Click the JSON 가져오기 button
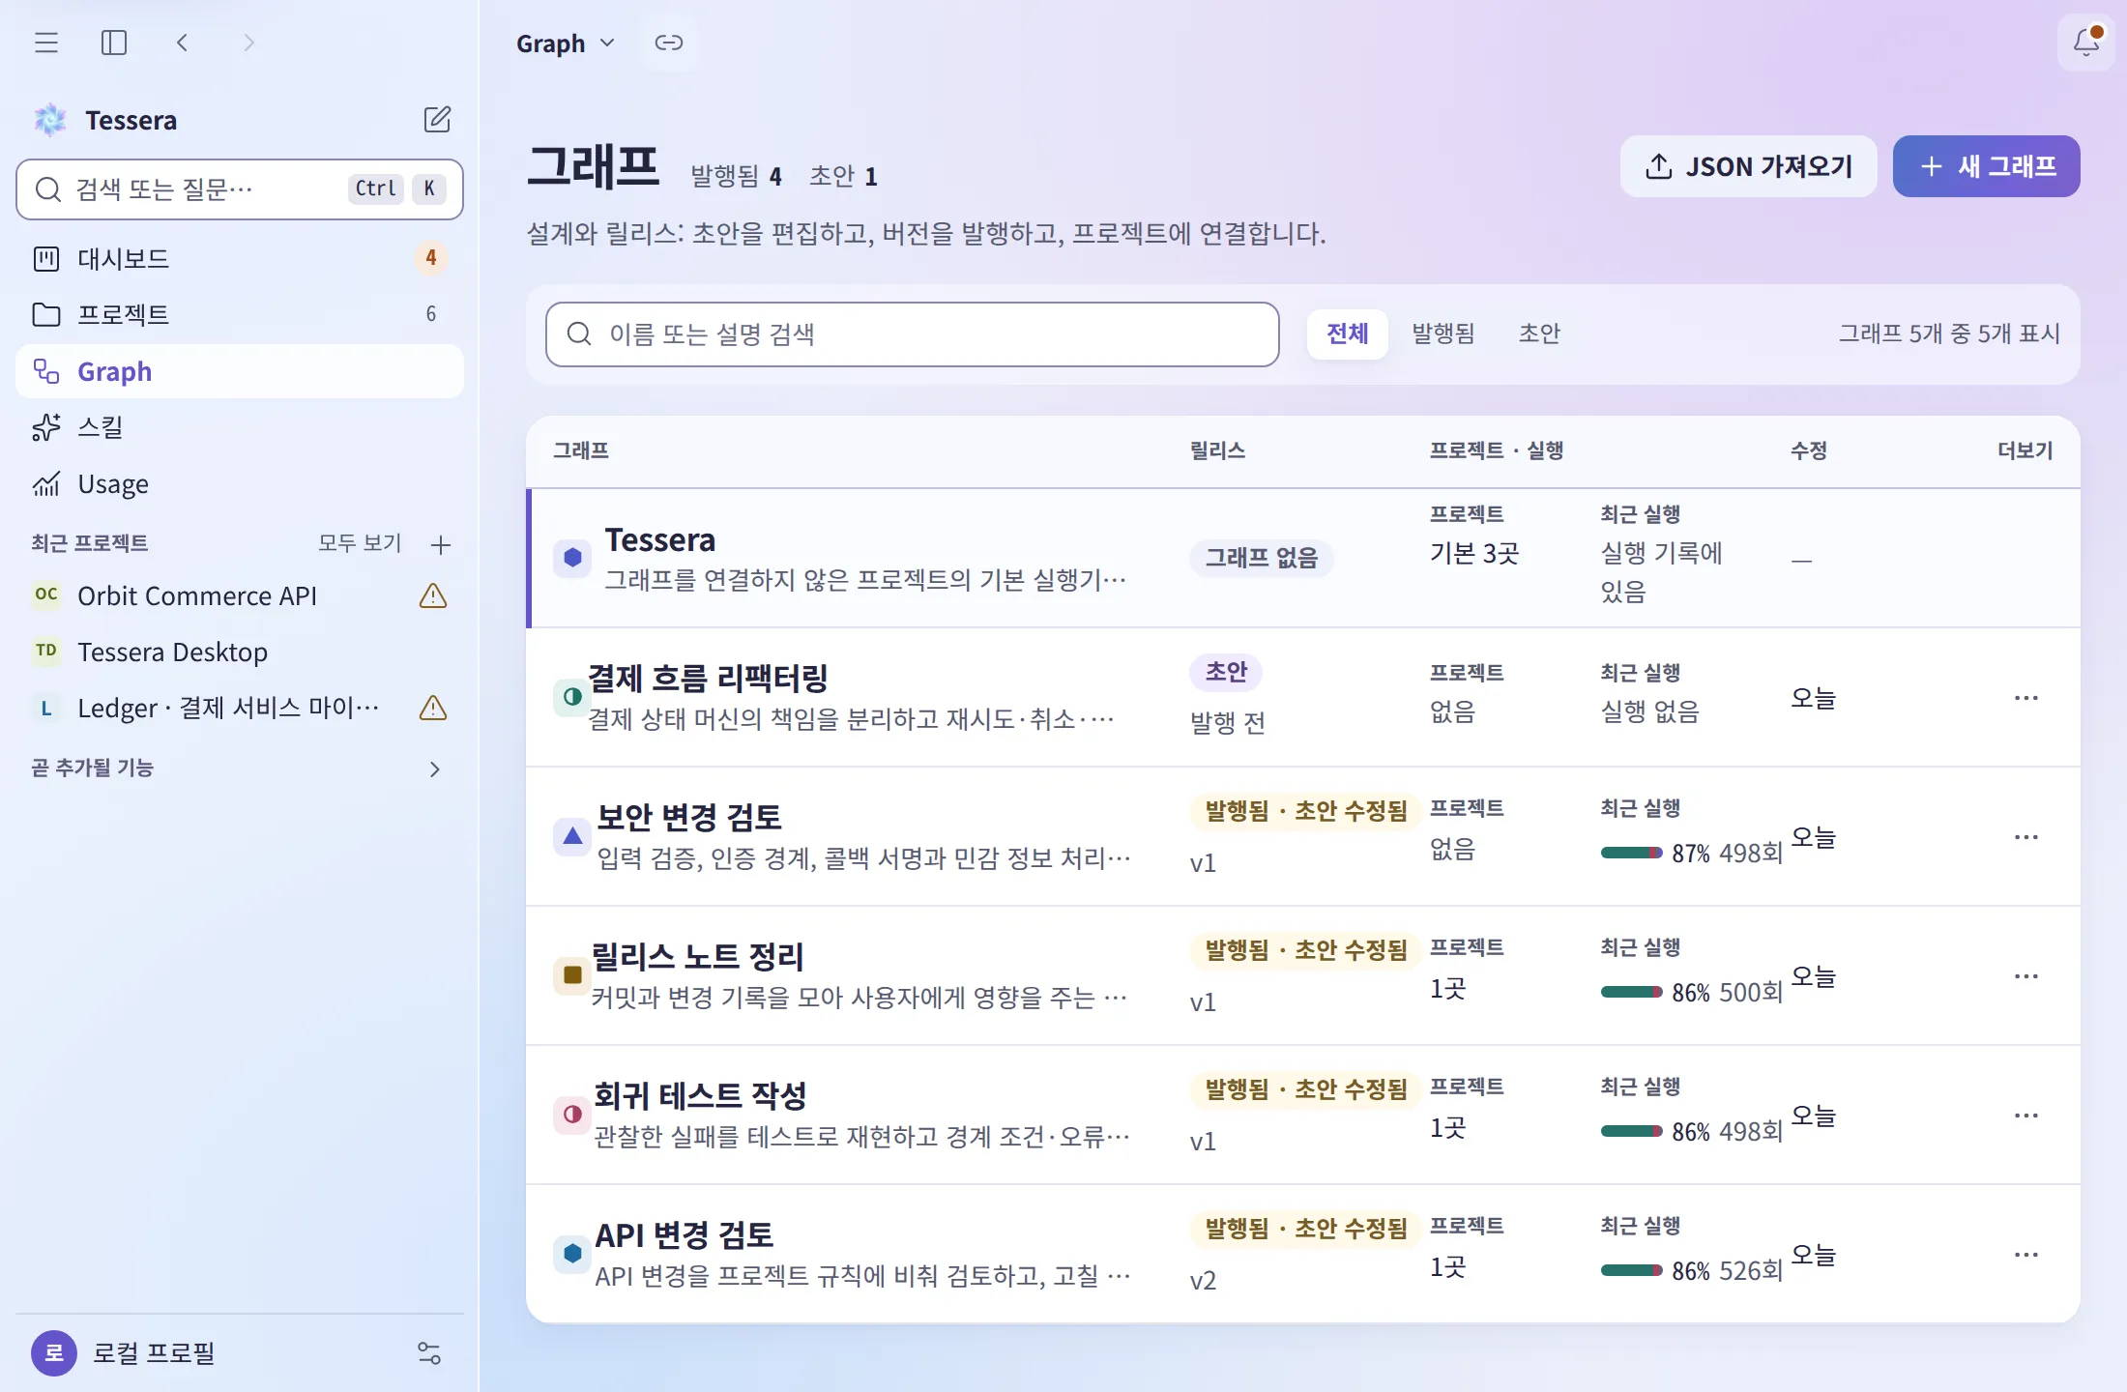 1749,166
